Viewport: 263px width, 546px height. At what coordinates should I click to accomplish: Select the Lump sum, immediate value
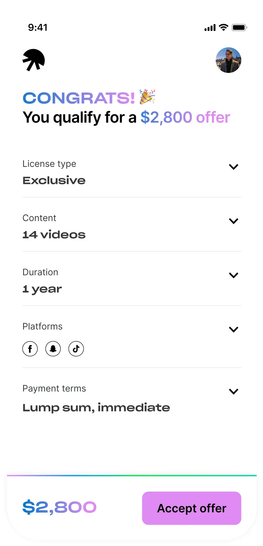[96, 408]
